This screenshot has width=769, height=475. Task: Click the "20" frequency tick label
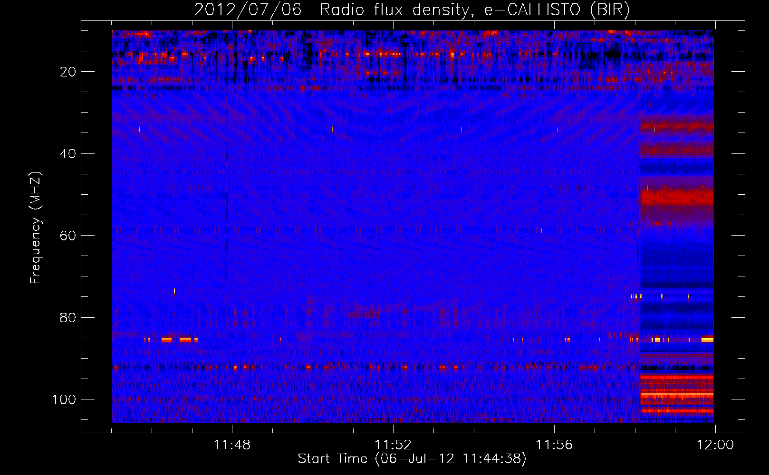click(68, 72)
